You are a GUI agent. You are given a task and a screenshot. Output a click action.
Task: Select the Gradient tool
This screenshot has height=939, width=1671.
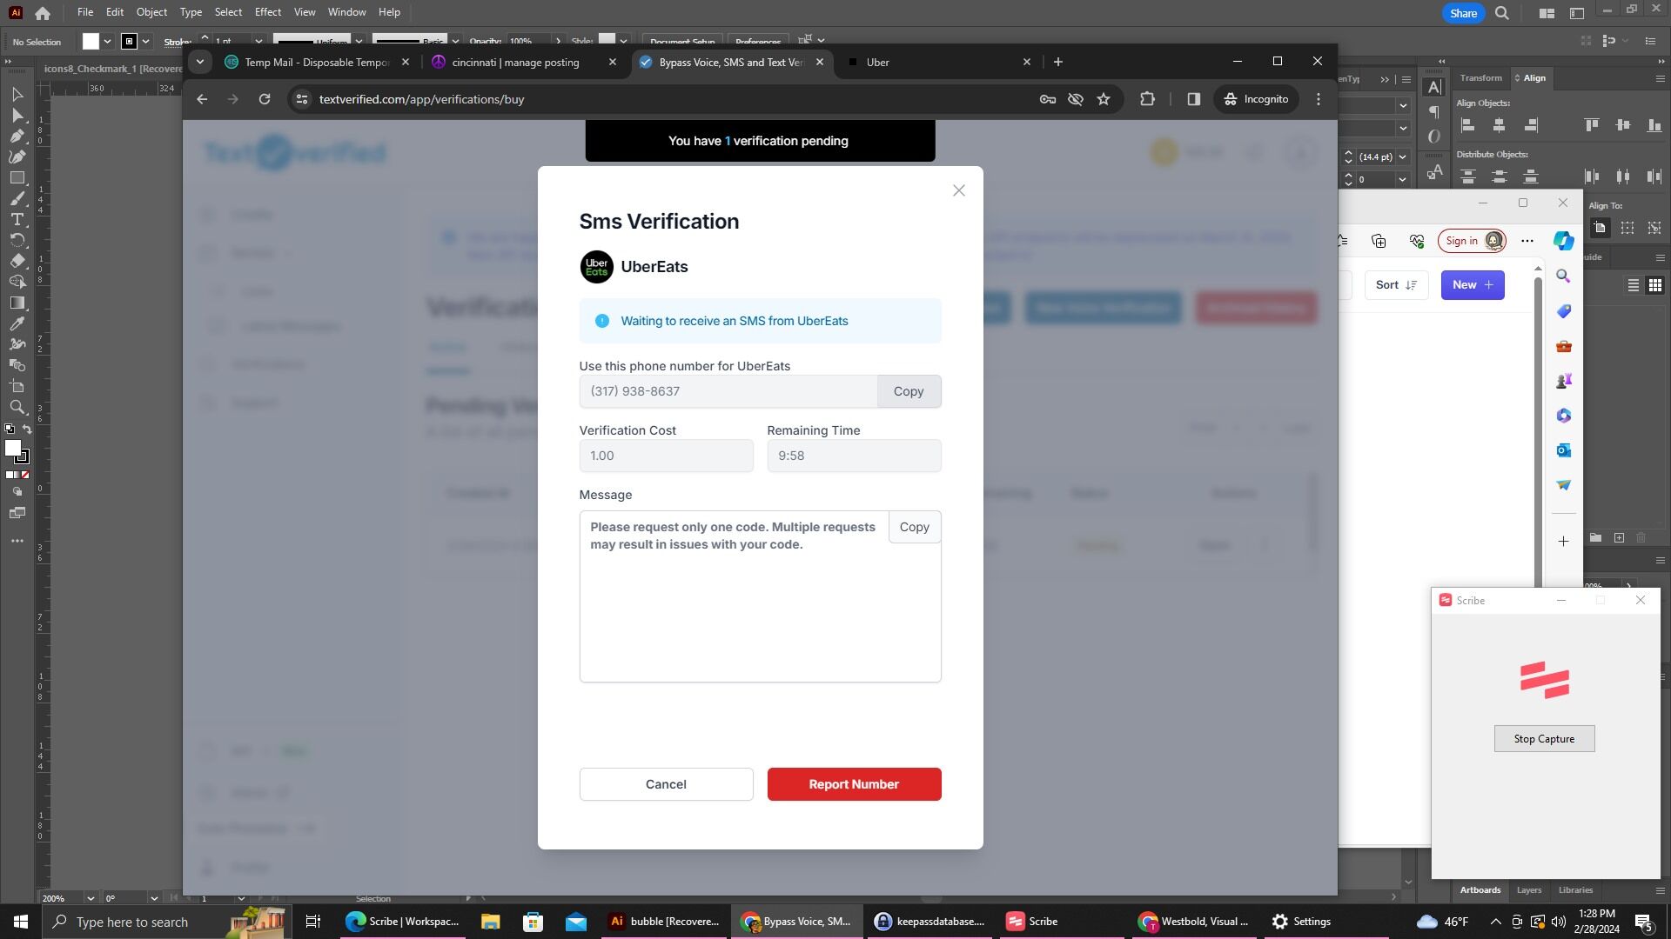click(17, 303)
